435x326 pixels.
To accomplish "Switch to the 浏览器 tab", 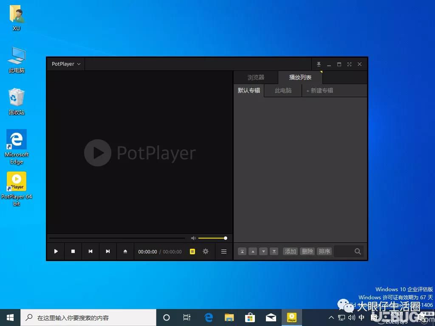I will click(256, 77).
